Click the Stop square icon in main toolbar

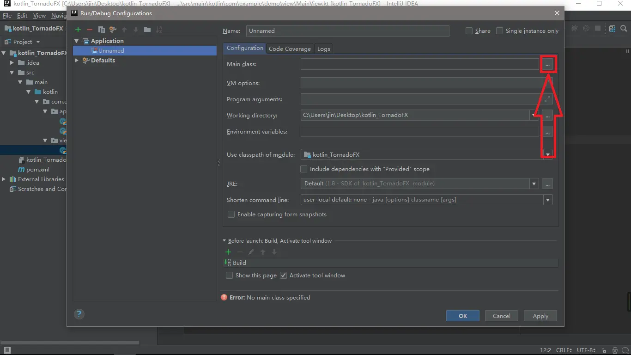pyautogui.click(x=598, y=29)
